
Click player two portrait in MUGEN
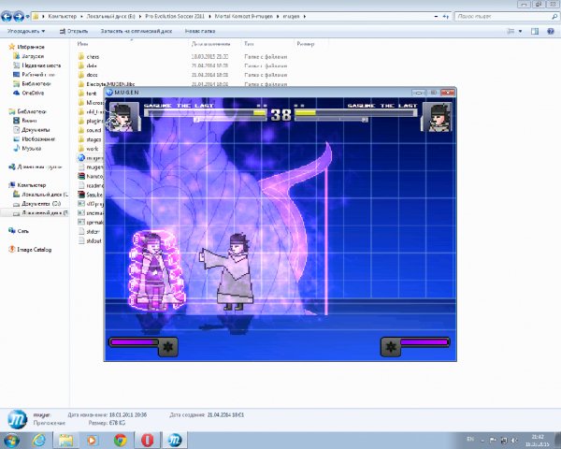point(438,118)
